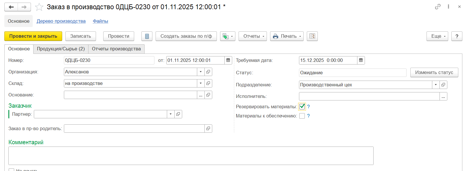
Task: Open the Подразделение record form icon
Action: point(443,85)
